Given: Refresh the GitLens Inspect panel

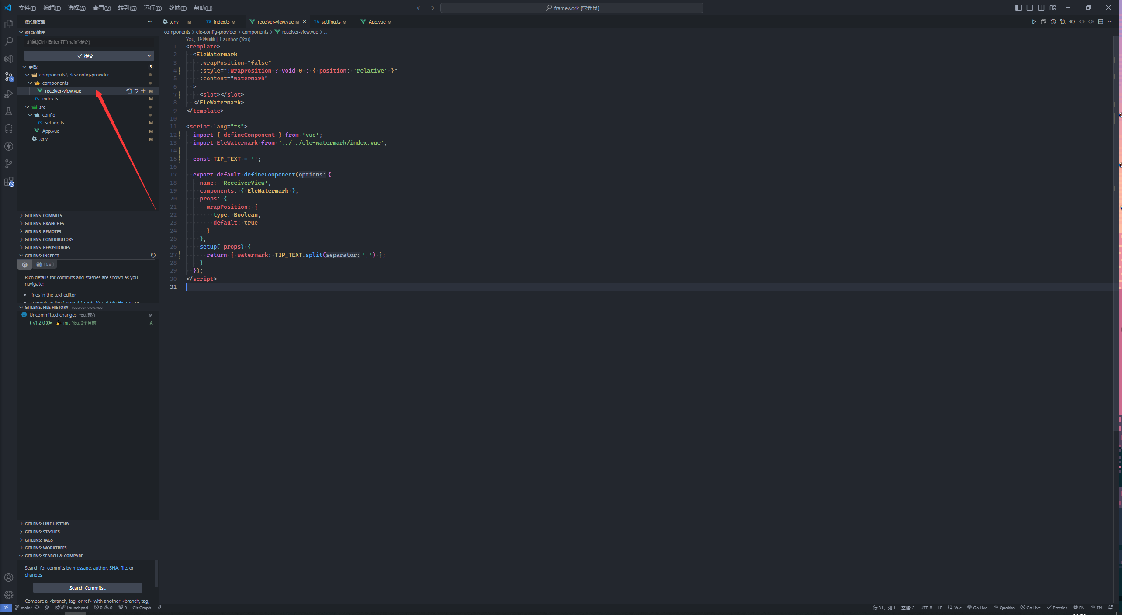Looking at the screenshot, I should 153,256.
